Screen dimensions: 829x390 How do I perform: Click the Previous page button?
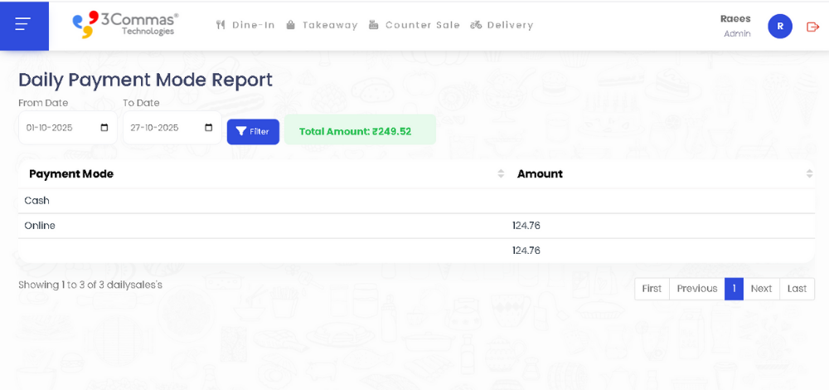(696, 289)
